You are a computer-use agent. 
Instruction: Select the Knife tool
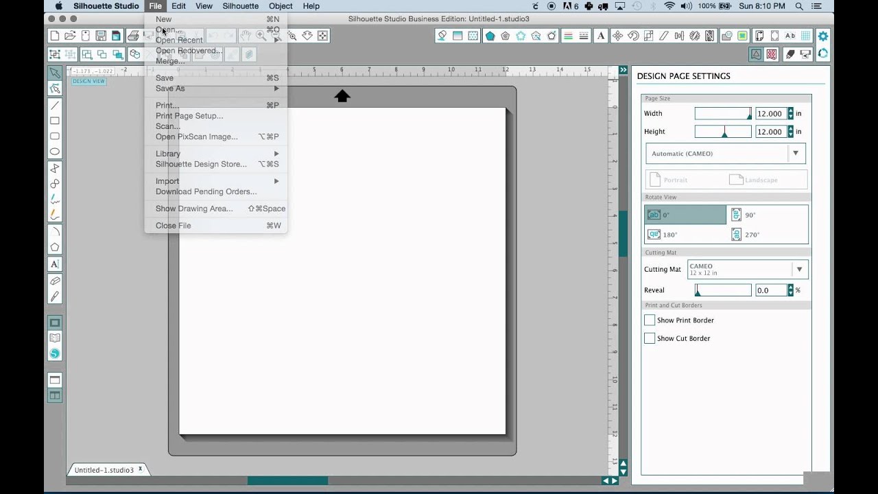(55, 296)
